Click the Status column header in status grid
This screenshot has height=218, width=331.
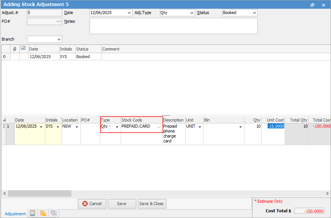click(x=88, y=49)
